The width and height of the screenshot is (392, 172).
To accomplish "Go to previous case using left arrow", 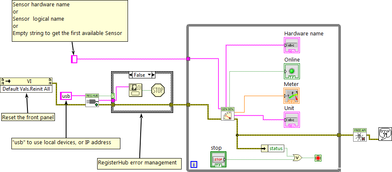I will [x=131, y=75].
